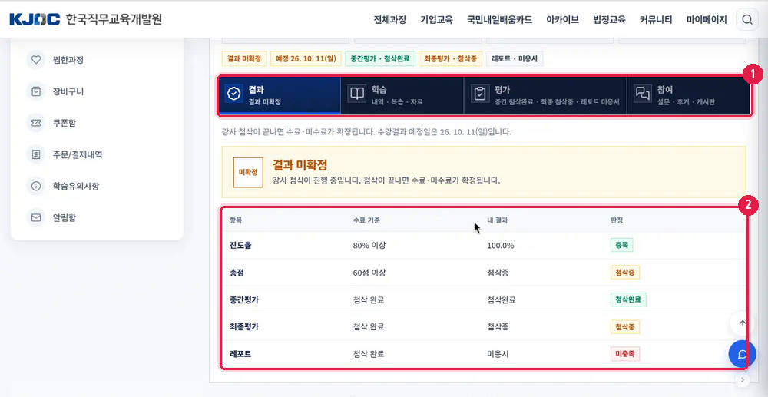Open the search magnifier icon

[x=747, y=19]
